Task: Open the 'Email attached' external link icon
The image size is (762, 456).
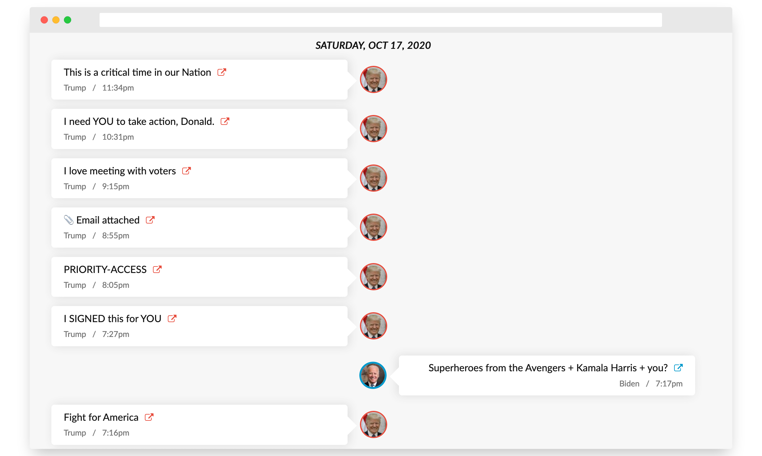Action: 150,220
